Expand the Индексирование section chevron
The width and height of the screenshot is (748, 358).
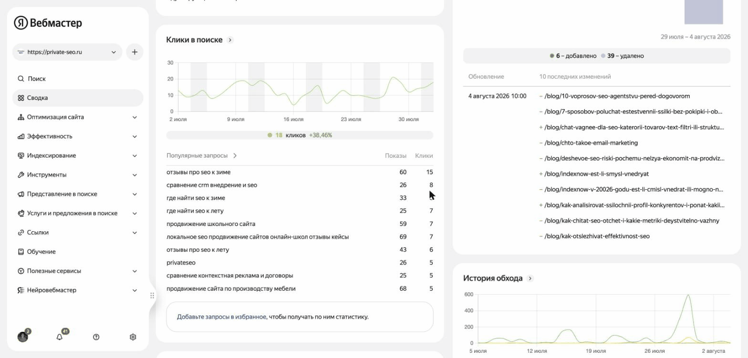(x=135, y=156)
